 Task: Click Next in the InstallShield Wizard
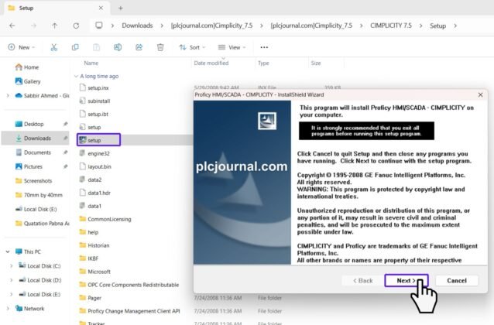[405, 280]
